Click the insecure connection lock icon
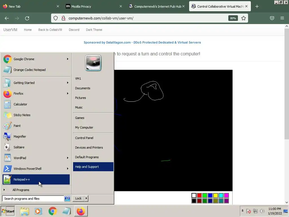289x217 pixels. [64, 18]
